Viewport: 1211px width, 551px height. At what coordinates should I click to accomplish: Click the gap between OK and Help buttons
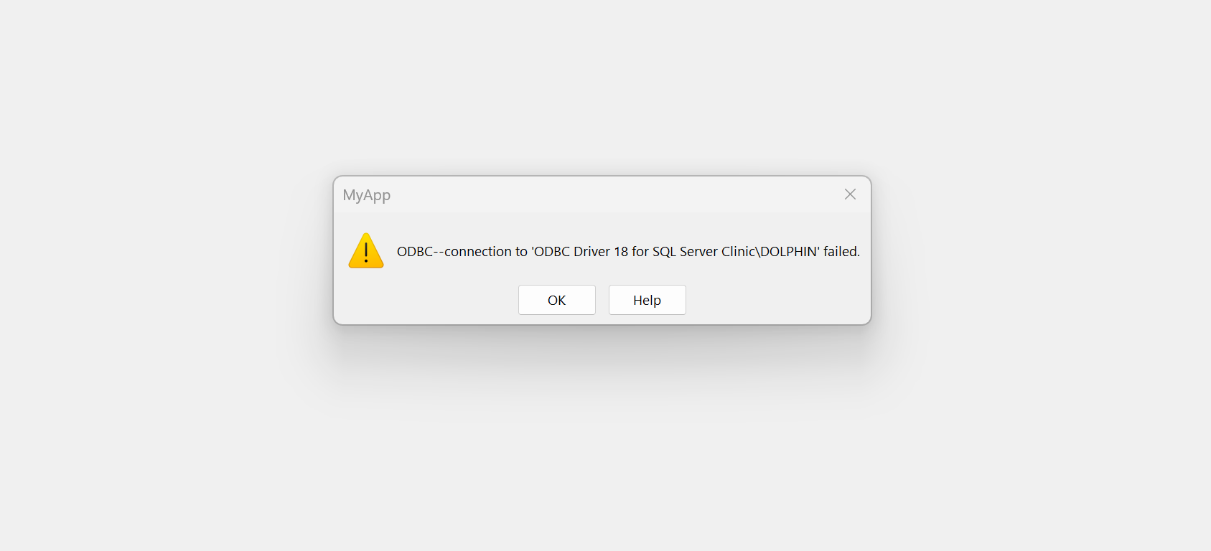coord(602,300)
